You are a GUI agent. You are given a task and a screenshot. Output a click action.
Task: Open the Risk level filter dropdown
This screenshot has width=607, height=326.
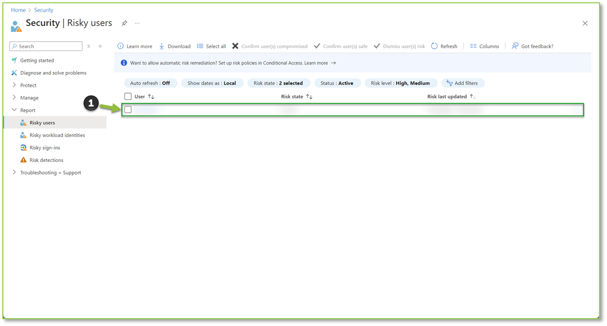400,83
